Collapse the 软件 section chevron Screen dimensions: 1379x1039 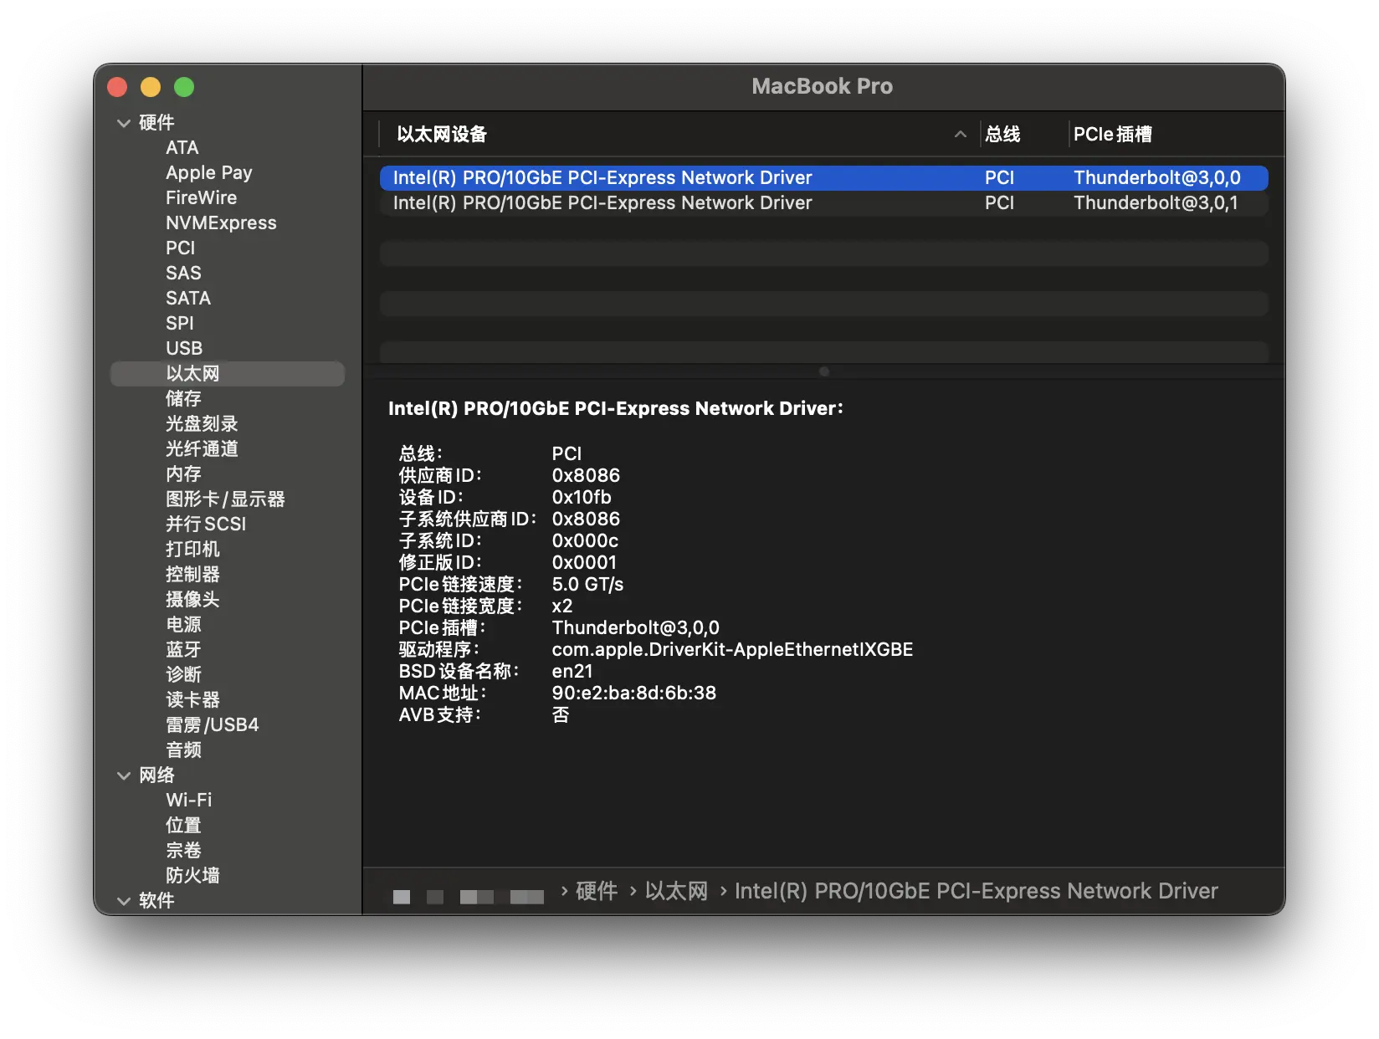[124, 901]
